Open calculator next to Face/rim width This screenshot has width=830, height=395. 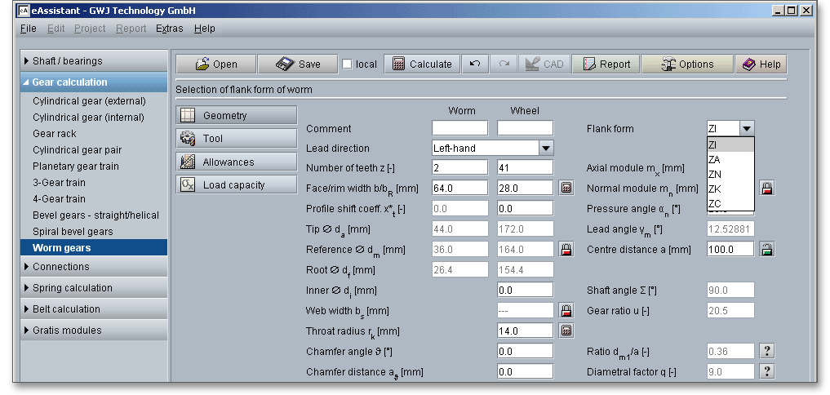coord(566,188)
